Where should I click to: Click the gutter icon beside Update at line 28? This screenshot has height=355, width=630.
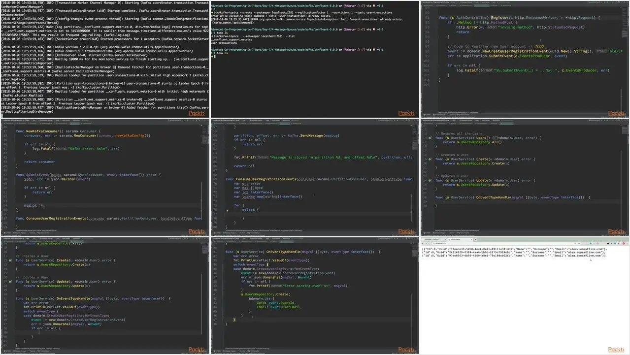(x=10, y=281)
